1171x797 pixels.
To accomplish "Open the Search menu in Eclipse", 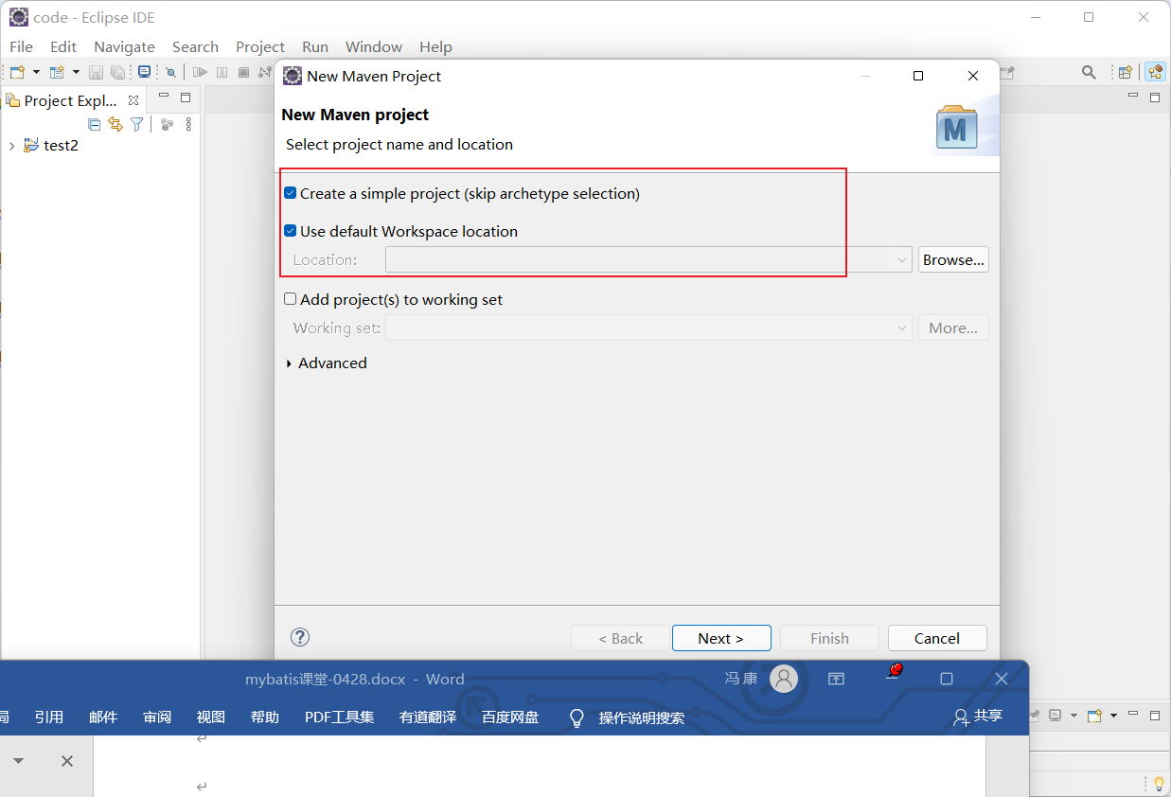I will click(x=195, y=46).
